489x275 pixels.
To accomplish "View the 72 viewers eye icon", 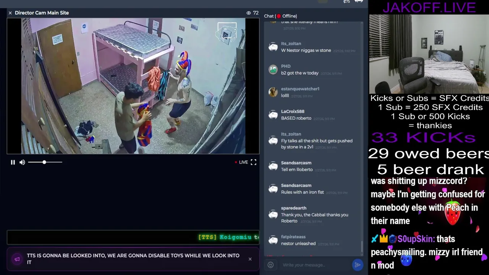I will (249, 13).
